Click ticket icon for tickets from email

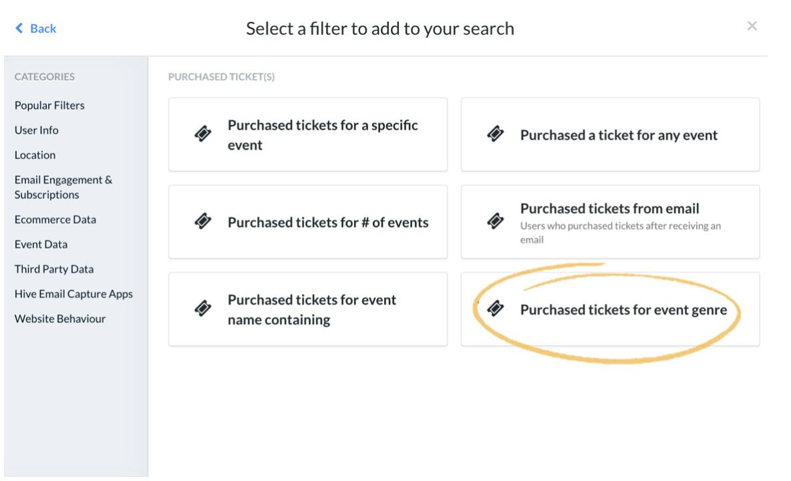(x=496, y=221)
